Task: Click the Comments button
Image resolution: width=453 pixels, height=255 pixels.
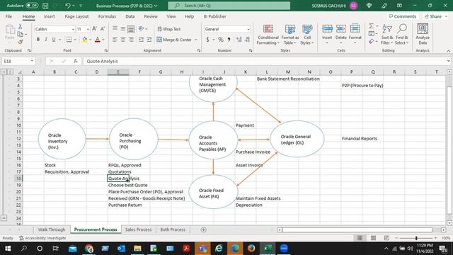Action: point(403,16)
